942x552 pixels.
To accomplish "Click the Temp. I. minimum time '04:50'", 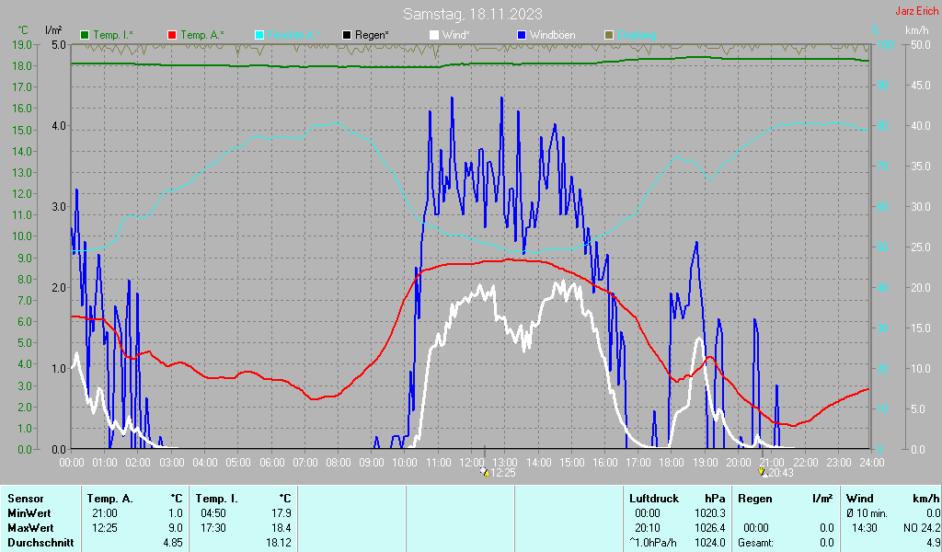I will click(213, 513).
